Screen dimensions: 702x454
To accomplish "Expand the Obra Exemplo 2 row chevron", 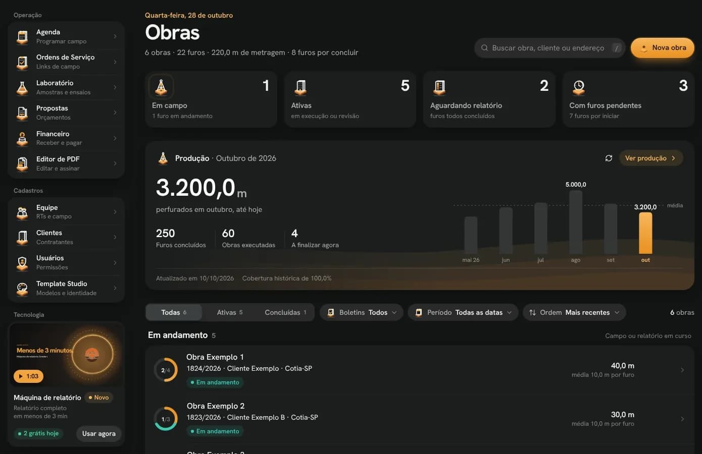I will [x=682, y=419].
